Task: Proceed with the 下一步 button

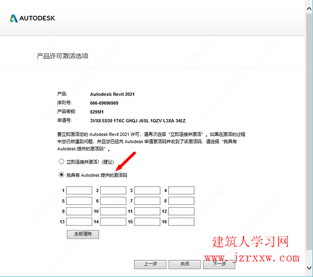Action: (x=219, y=264)
